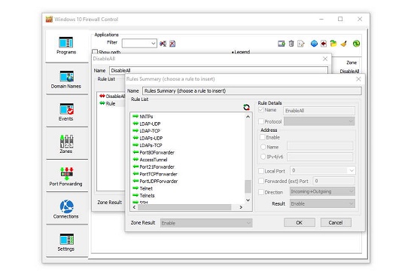The image size is (414, 278).
Task: Click the red arrow import icon
Action: pos(324,44)
